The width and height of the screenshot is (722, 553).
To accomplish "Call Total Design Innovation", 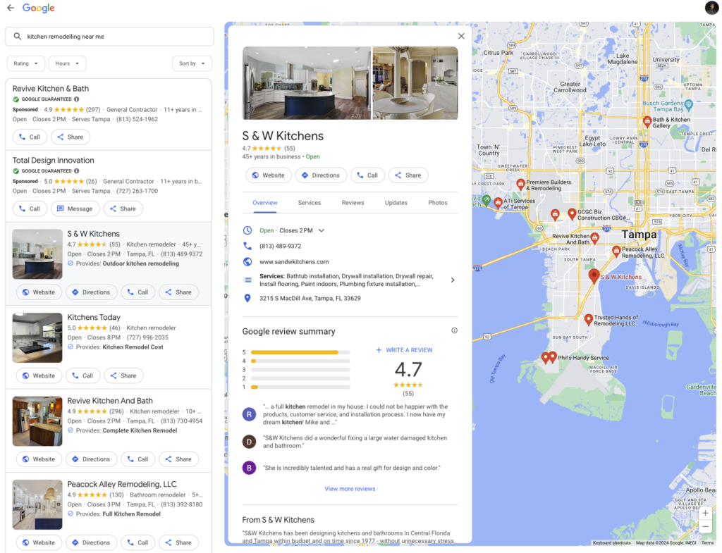I will [29, 209].
